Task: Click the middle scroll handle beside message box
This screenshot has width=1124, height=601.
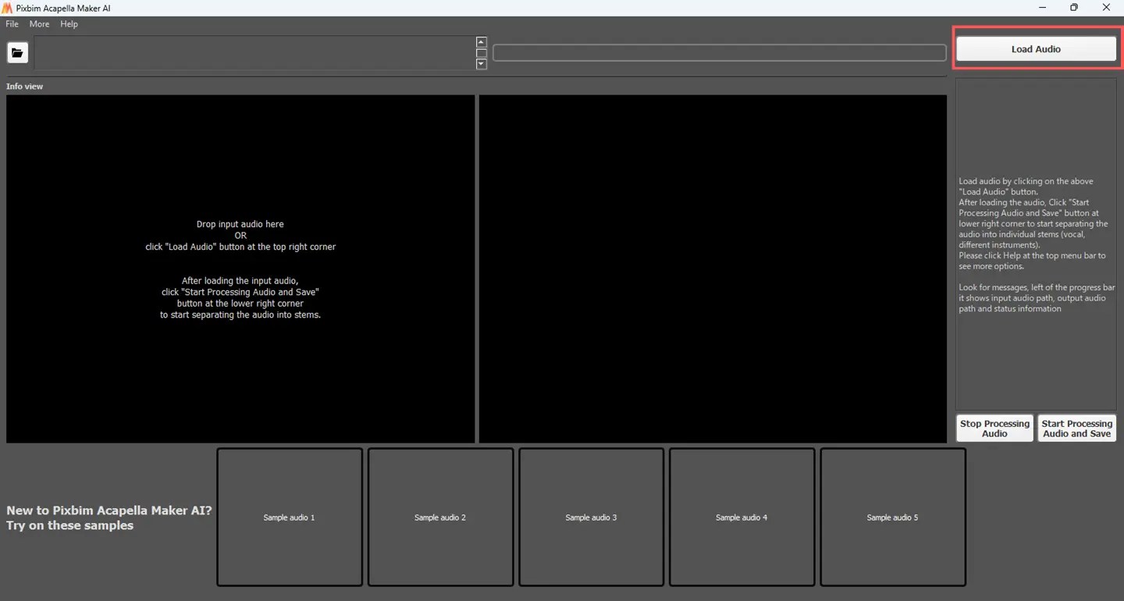Action: [481, 53]
